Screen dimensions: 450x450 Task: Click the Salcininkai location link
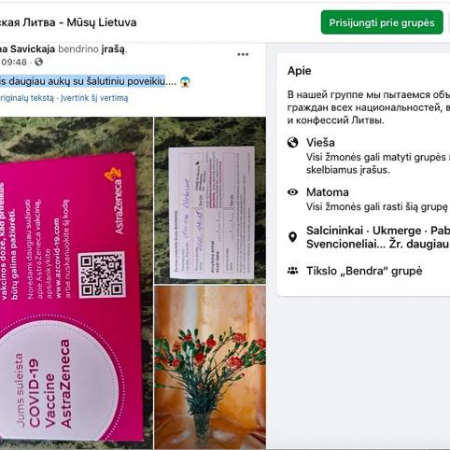click(x=334, y=231)
